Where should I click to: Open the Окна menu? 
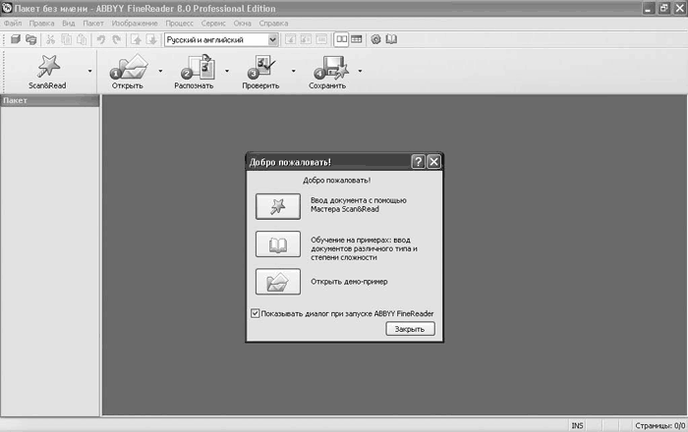tap(242, 24)
